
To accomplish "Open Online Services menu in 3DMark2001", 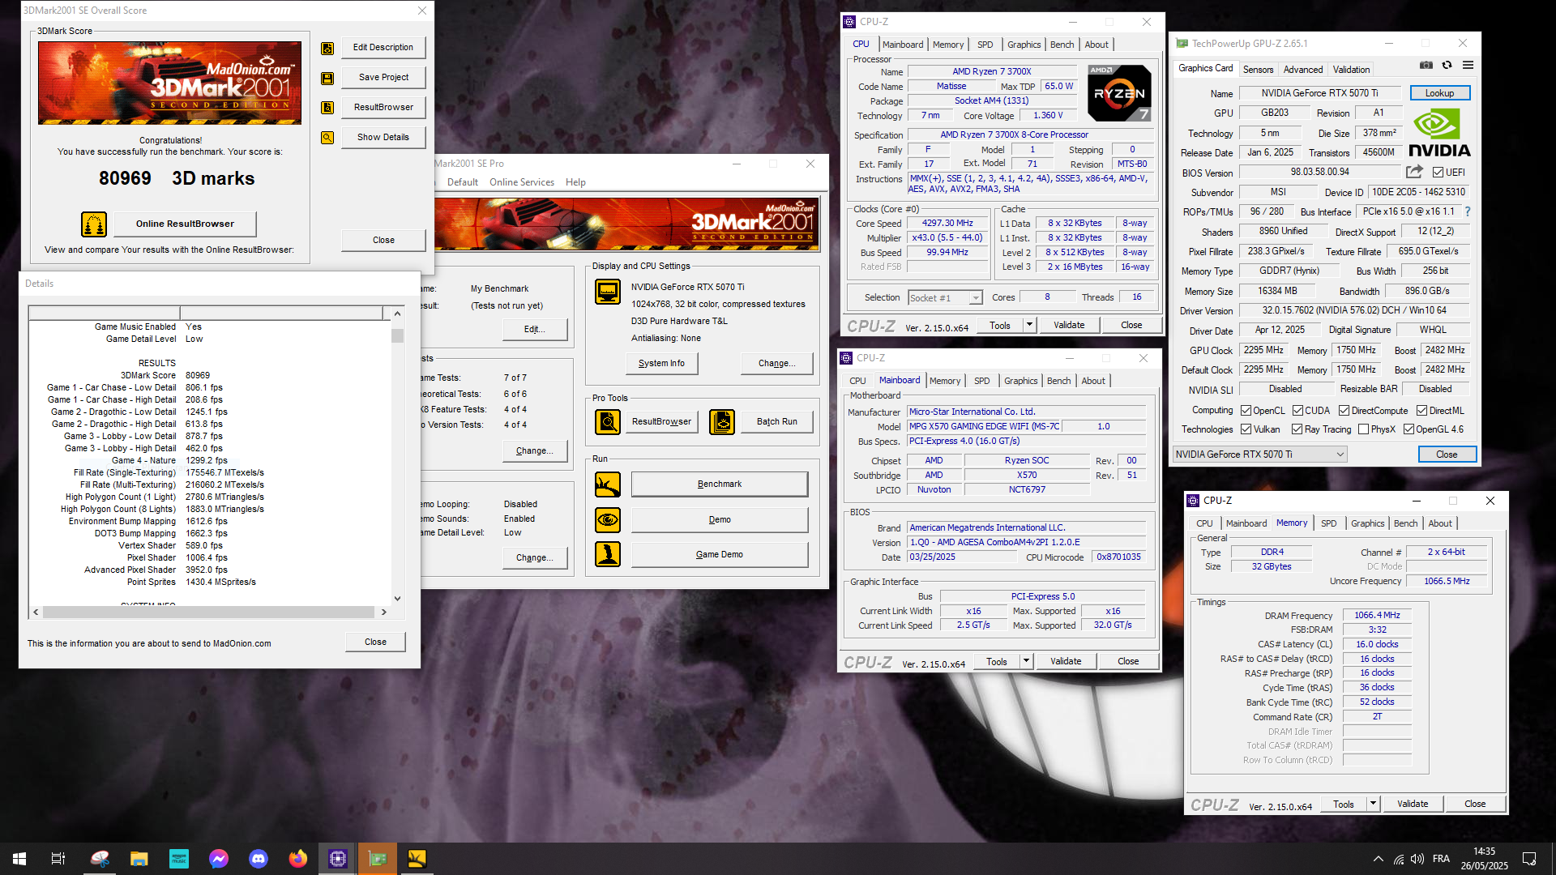I will 522,182.
